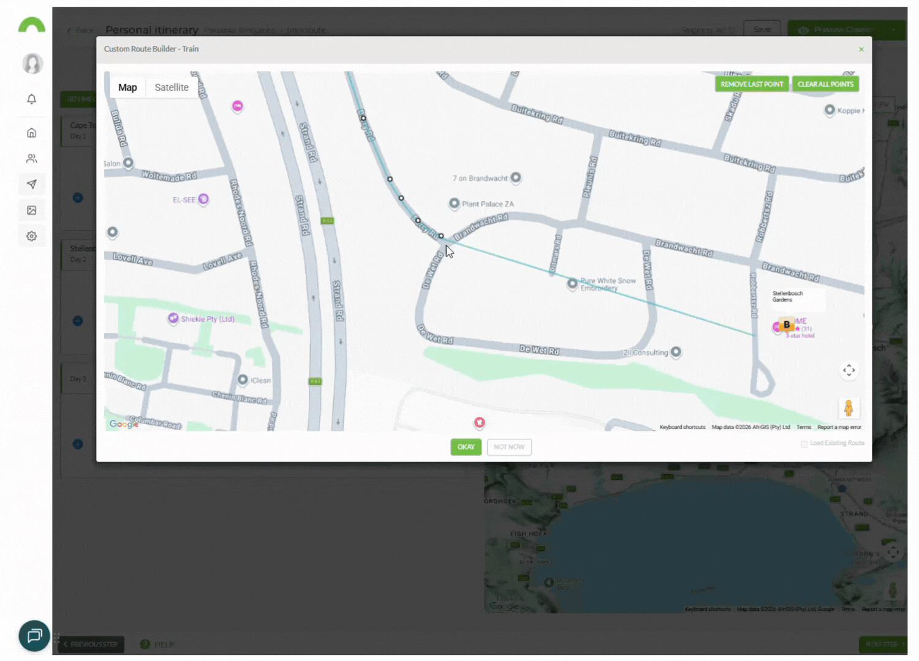Click the NOT NOW button

click(509, 447)
